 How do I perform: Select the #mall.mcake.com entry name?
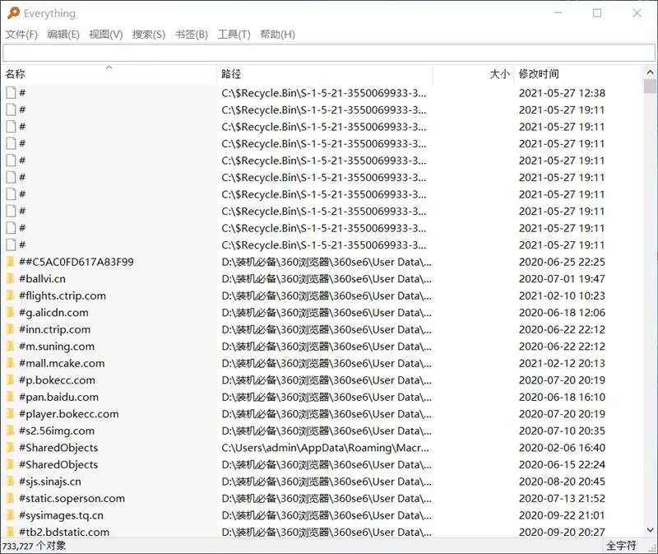[62, 363]
